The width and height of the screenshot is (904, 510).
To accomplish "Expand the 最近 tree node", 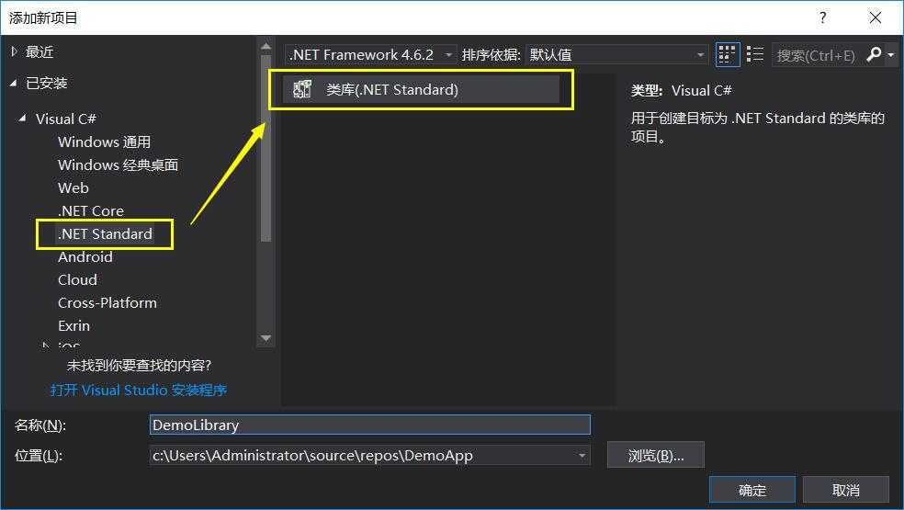I will tap(14, 52).
